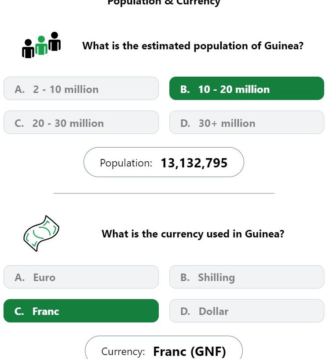Click the Guinea population question text

coord(193,46)
